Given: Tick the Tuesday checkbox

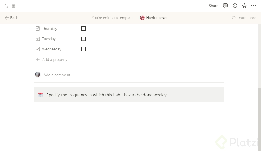Looking at the screenshot, I should [x=83, y=39].
